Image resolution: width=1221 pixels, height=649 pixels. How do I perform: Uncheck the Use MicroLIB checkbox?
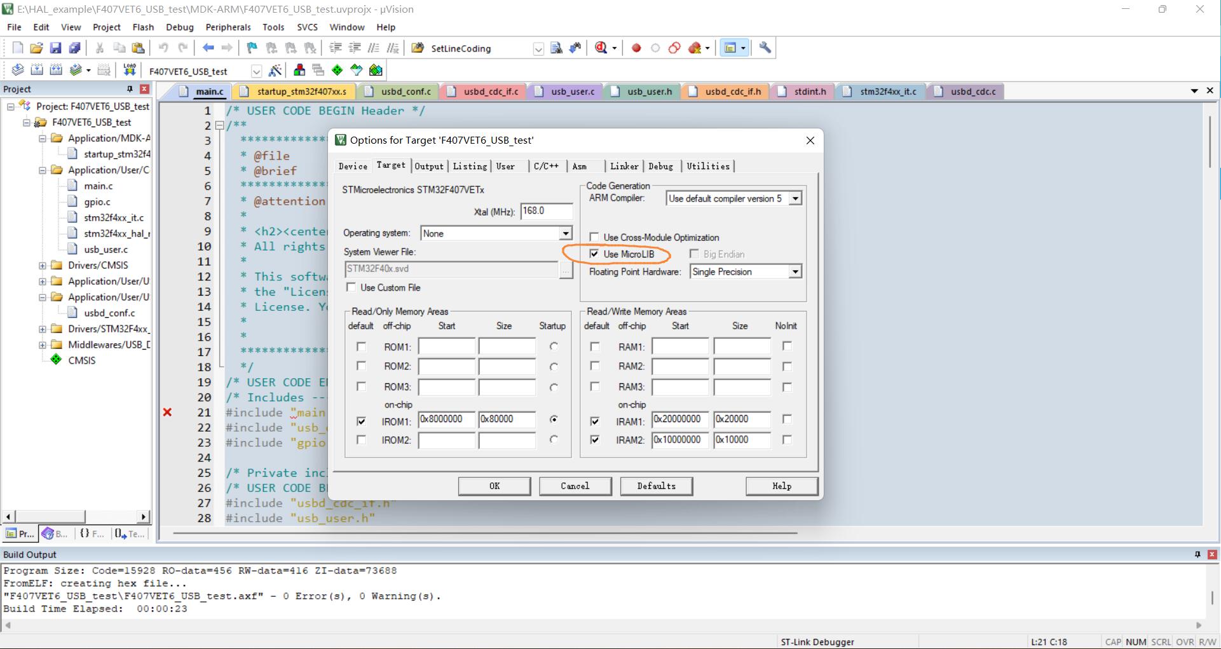pyautogui.click(x=594, y=254)
